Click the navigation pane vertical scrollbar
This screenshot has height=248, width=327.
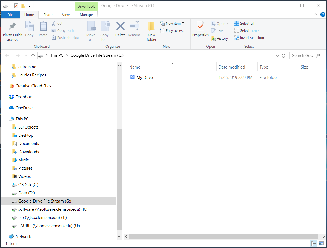(x=119, y=179)
